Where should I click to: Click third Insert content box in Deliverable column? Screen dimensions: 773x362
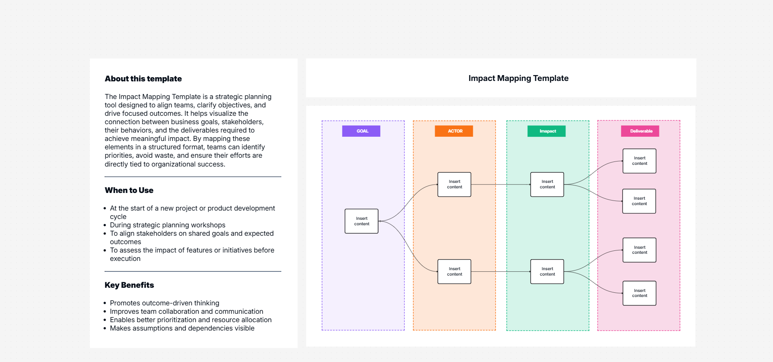point(639,250)
